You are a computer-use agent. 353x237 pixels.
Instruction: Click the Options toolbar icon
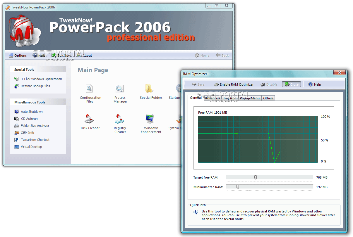pos(11,55)
